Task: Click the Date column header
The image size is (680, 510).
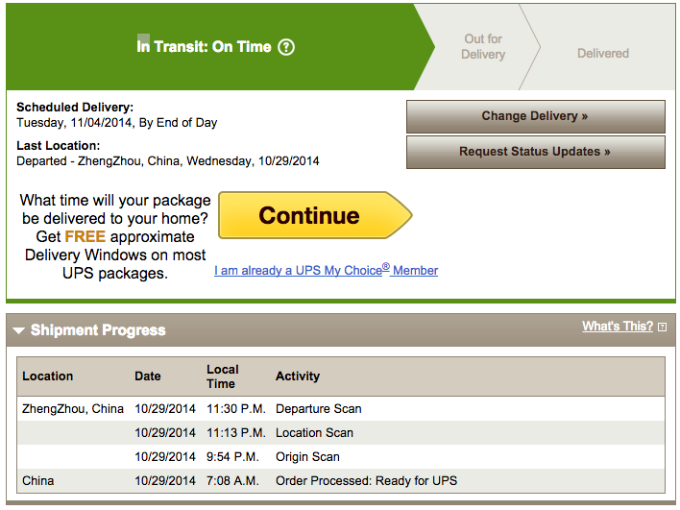Action: pyautogui.click(x=148, y=376)
